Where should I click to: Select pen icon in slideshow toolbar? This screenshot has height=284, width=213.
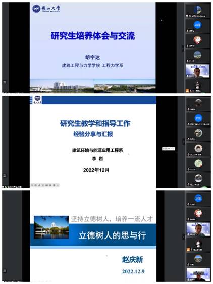pyautogui.click(x=39, y=185)
